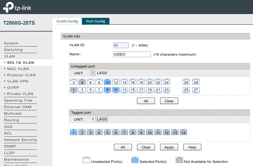Select untagged port 18 icon

pos(141,82)
